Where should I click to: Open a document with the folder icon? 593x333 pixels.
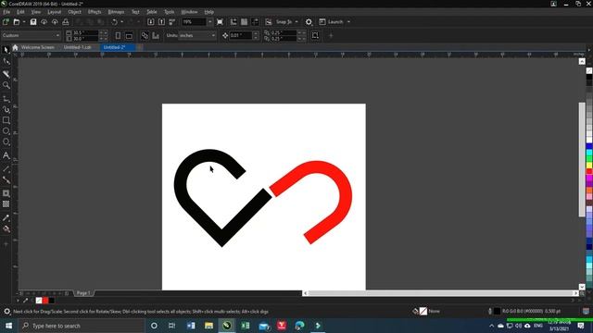(x=17, y=22)
